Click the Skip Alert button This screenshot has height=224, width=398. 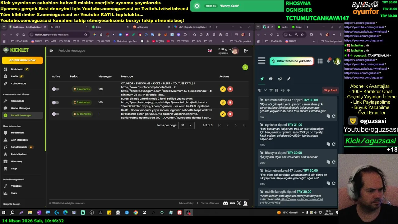pos(330,90)
